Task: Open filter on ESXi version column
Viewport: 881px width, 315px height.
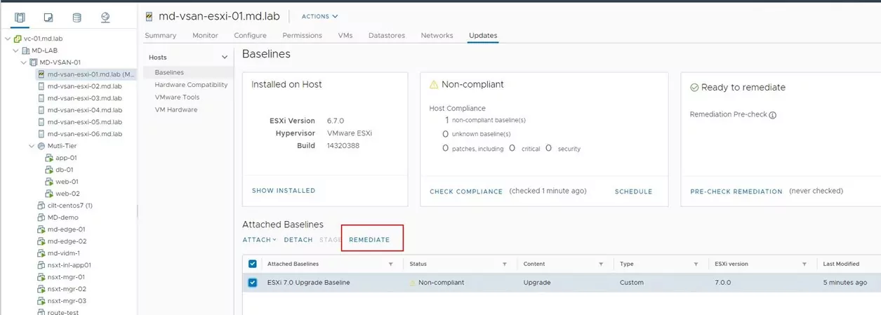Action: point(804,264)
